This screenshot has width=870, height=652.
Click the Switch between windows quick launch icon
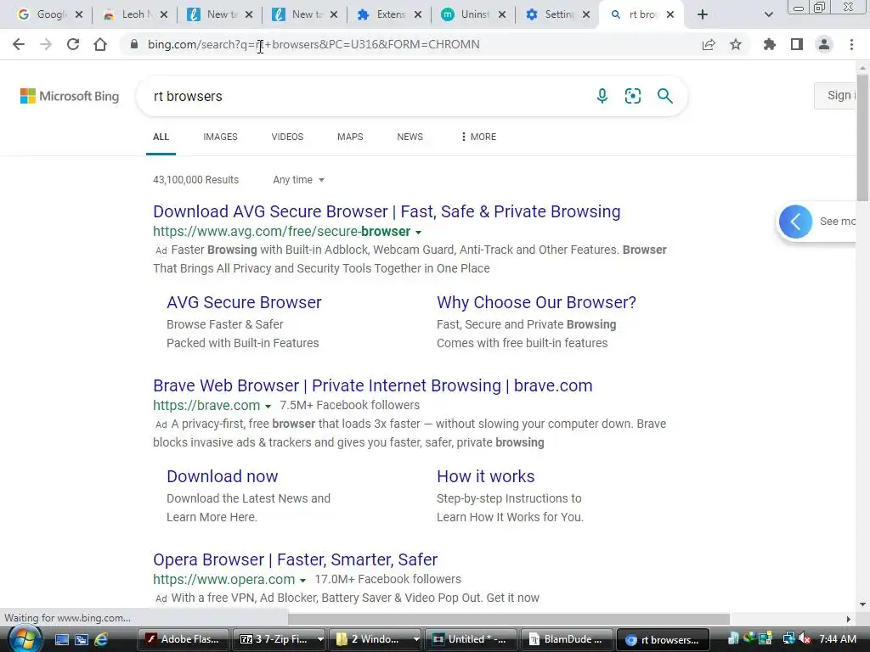click(x=82, y=639)
